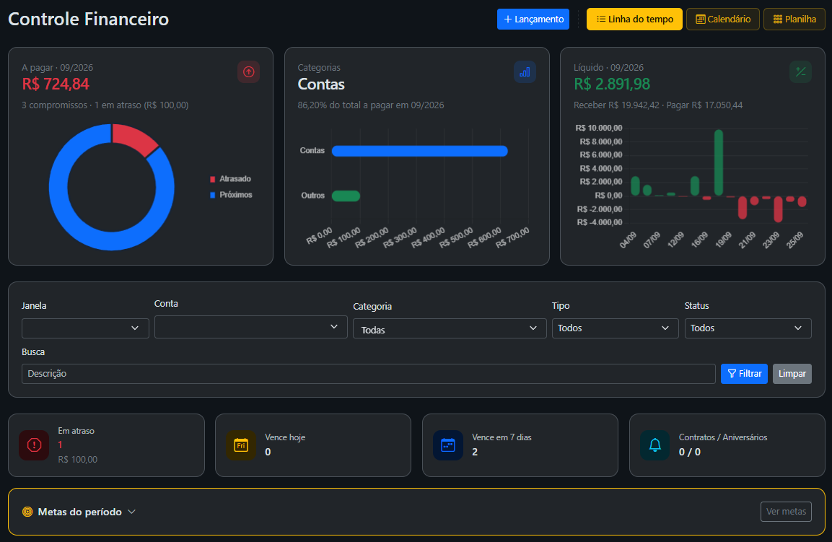
Task: Click the R$ 724,84 amount
Action: 56,84
